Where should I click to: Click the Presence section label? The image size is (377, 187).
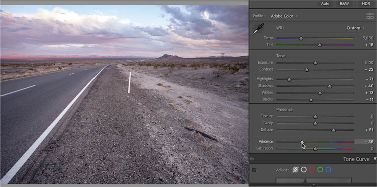(x=285, y=110)
